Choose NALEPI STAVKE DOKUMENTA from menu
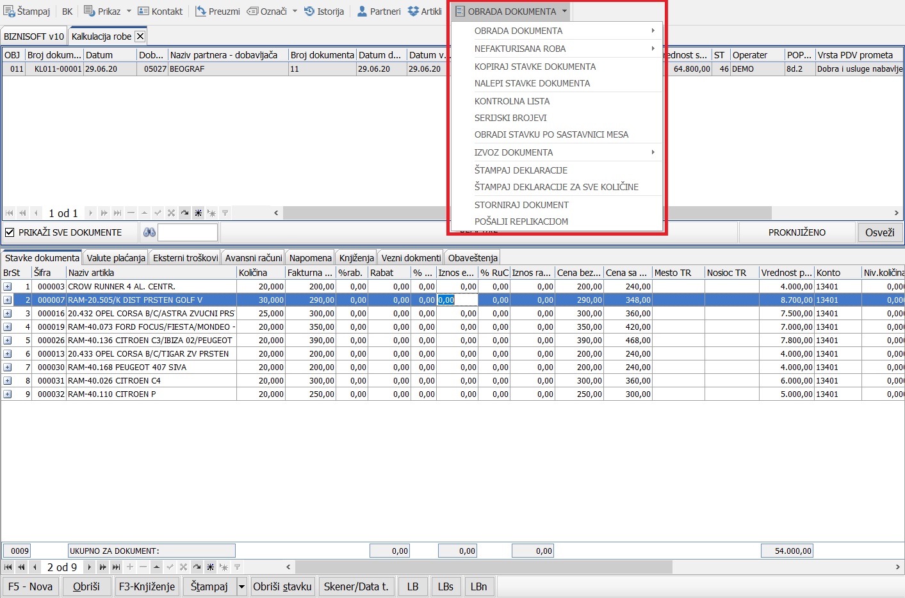 (557, 83)
